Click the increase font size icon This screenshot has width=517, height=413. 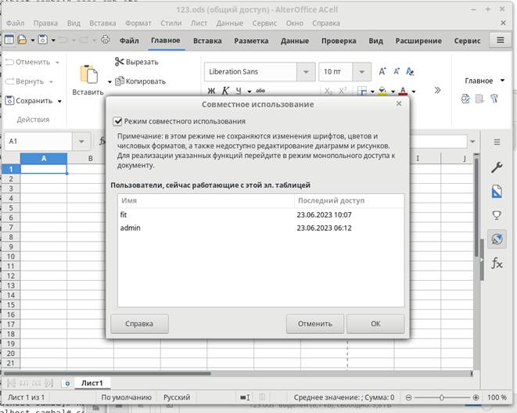[x=382, y=71]
